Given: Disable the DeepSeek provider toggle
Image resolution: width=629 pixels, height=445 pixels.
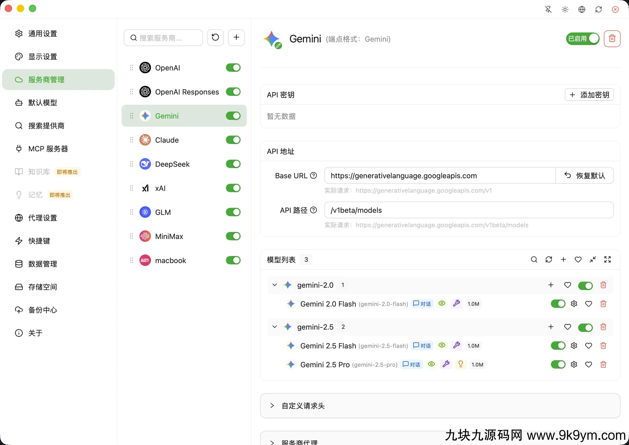Looking at the screenshot, I should [233, 164].
